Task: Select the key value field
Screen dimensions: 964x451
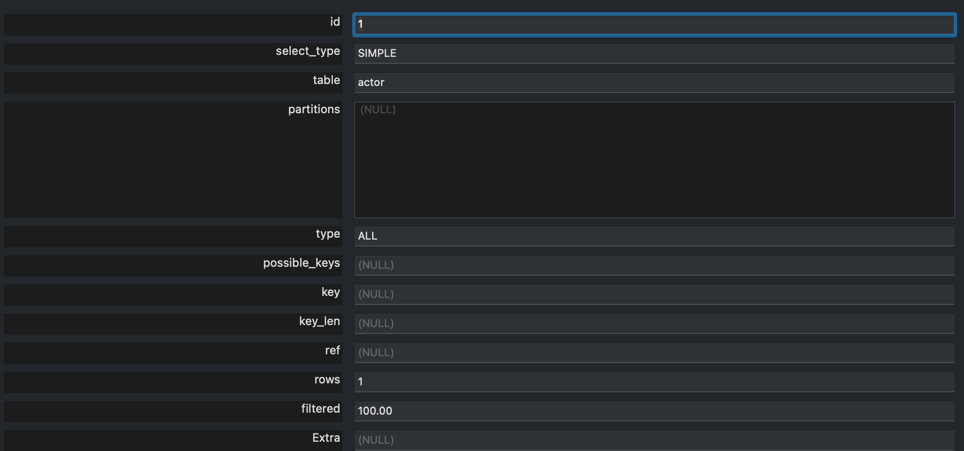Action: tap(654, 295)
